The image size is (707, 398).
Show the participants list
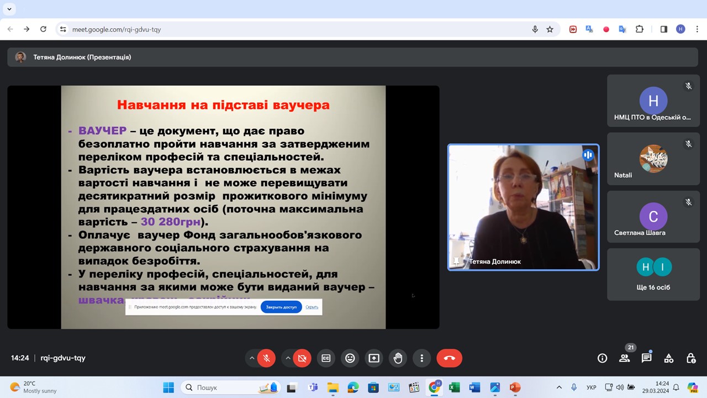pyautogui.click(x=624, y=358)
